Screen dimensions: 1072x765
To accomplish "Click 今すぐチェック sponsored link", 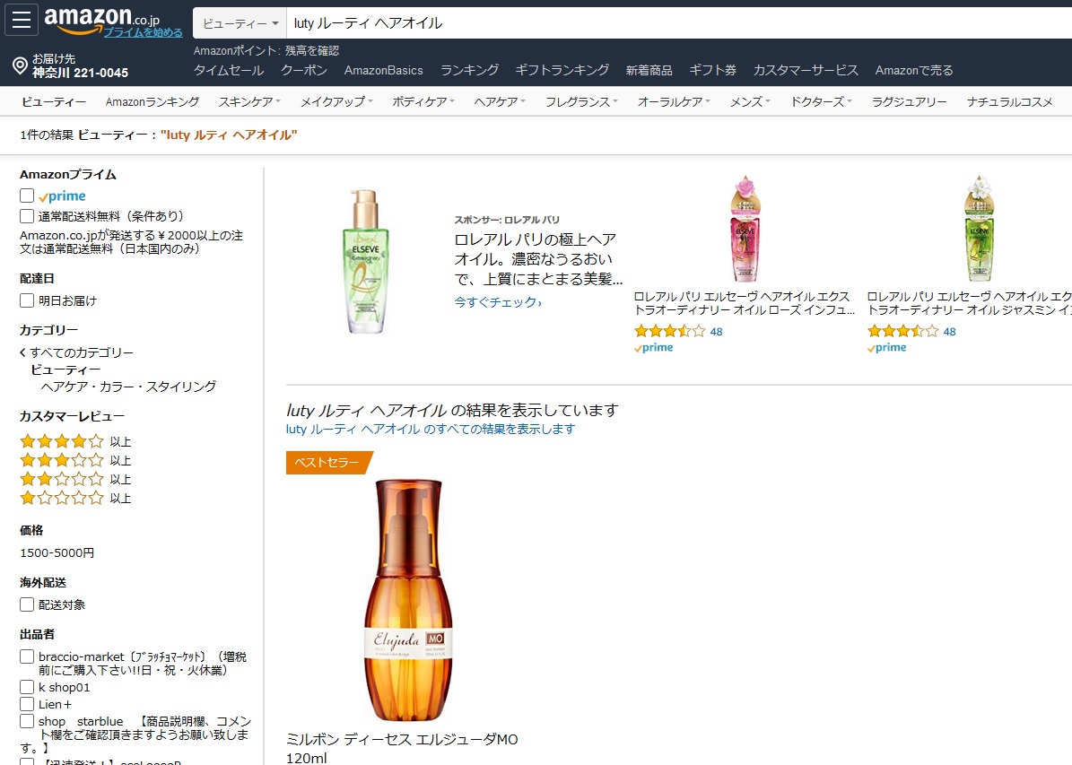I will [498, 302].
